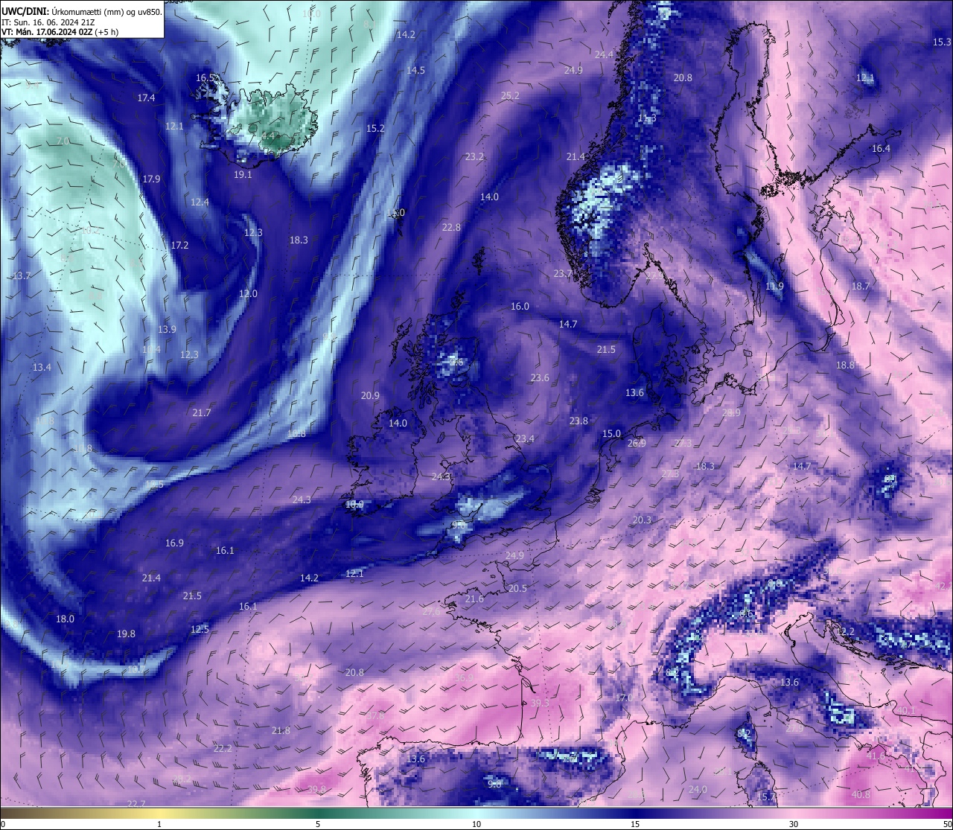The height and width of the screenshot is (830, 953).
Task: Click the 'IT: Sun. 16. 06. 2024 21Z' line
Action: pyautogui.click(x=48, y=22)
